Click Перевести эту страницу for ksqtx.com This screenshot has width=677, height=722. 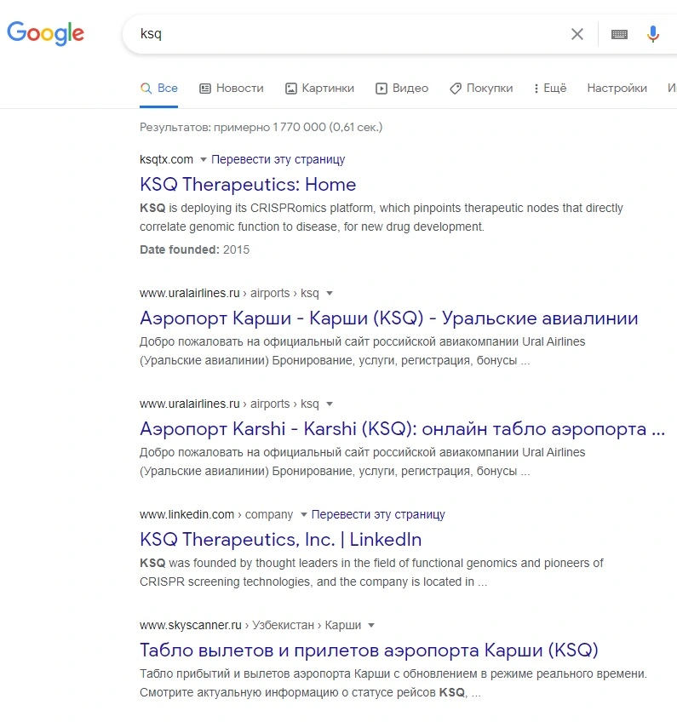coord(278,159)
